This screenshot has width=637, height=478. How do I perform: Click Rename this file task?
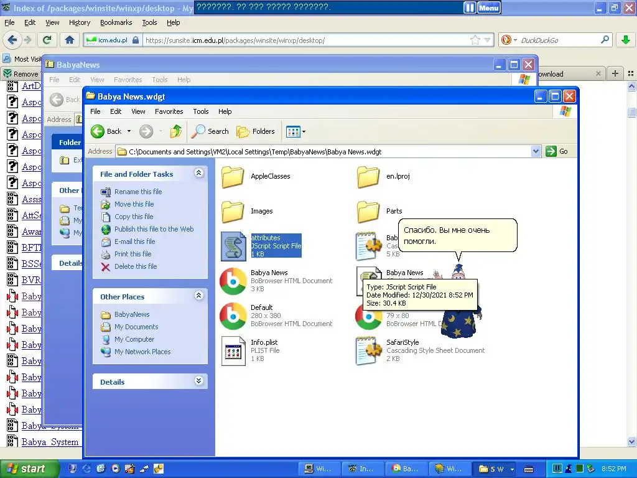click(x=138, y=192)
